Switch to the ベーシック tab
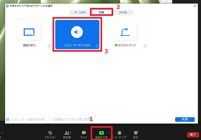Image resolution: width=201 pixels, height=140 pixels. pos(80,12)
